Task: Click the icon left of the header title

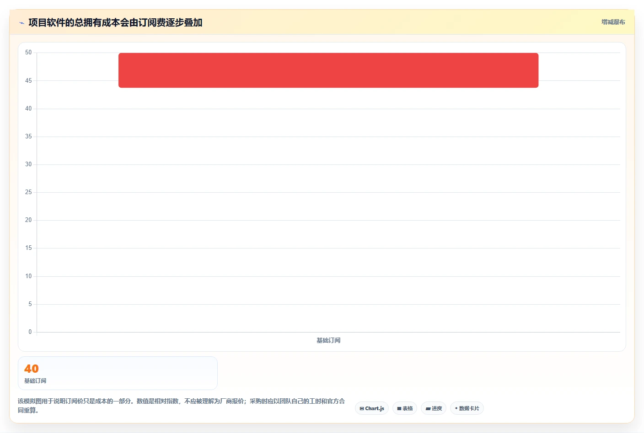Action: [x=21, y=23]
